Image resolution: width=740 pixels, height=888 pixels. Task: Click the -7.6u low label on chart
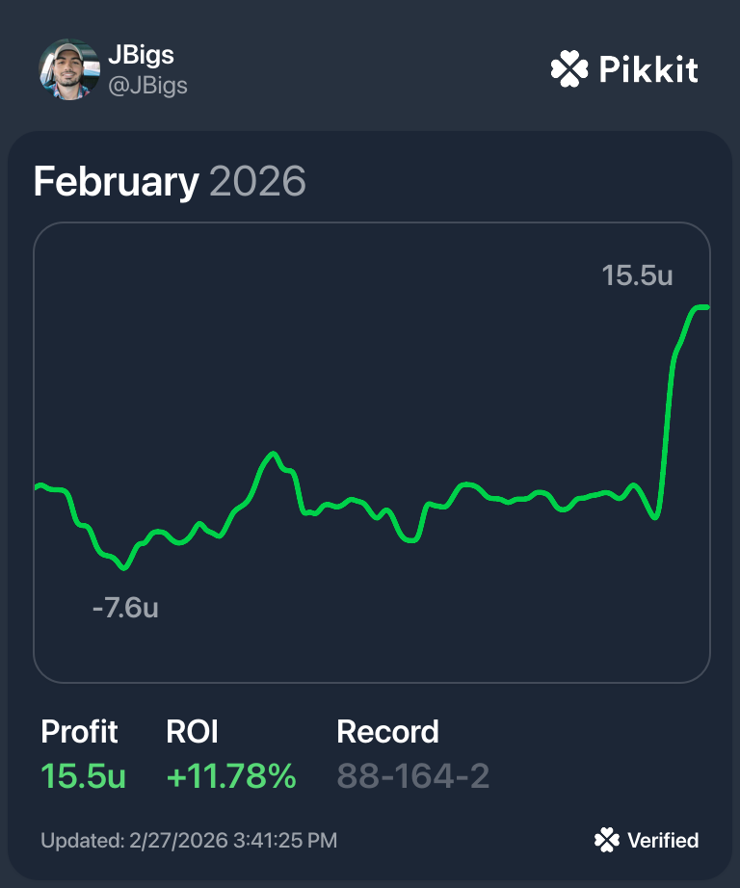click(125, 609)
